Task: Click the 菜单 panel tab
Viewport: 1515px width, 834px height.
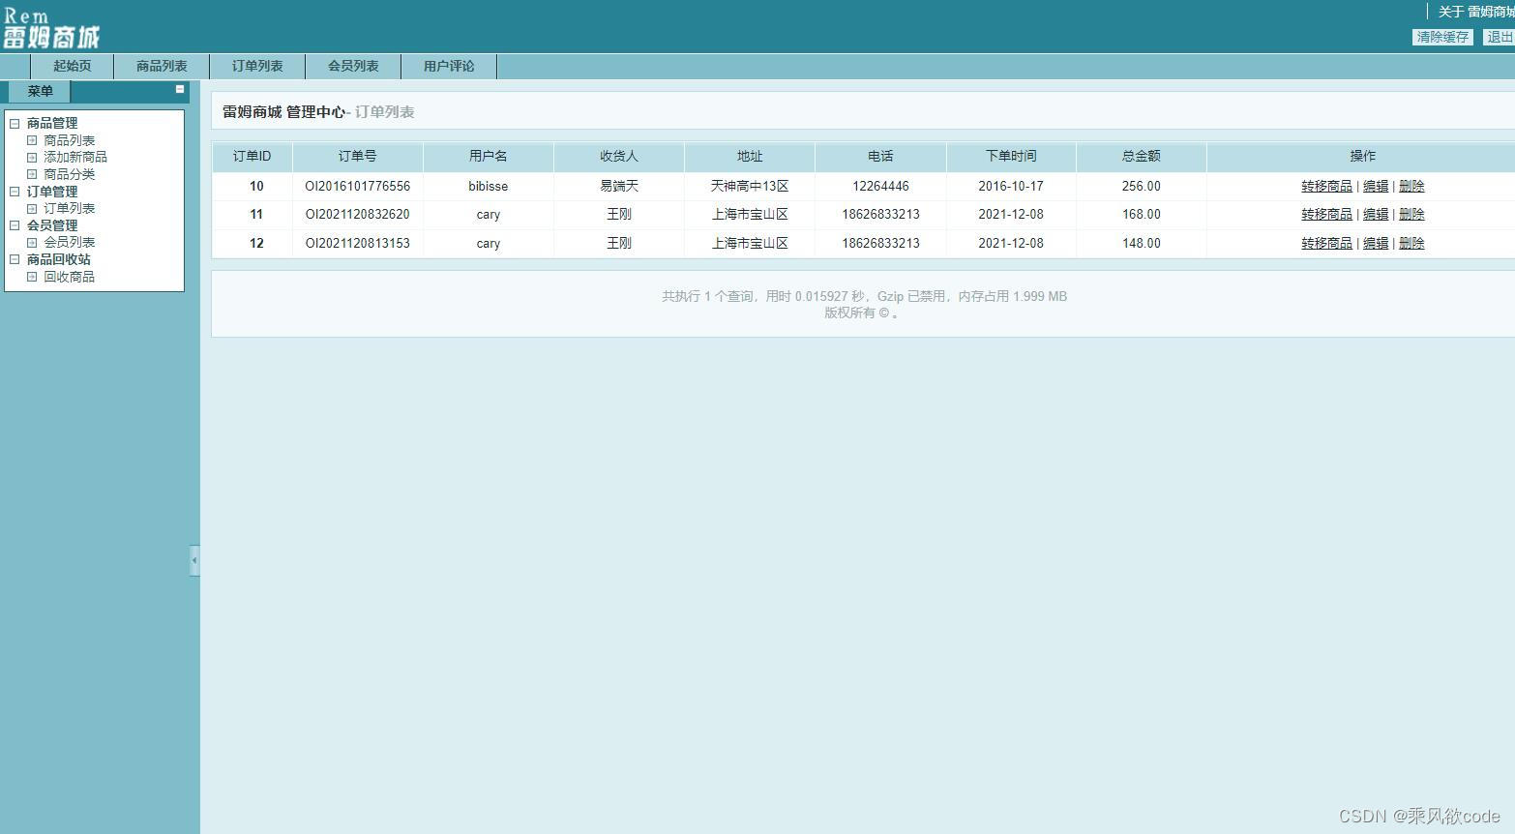Action: click(x=40, y=91)
